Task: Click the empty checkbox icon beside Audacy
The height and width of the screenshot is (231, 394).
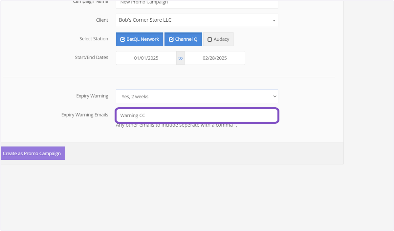Action: pos(210,39)
